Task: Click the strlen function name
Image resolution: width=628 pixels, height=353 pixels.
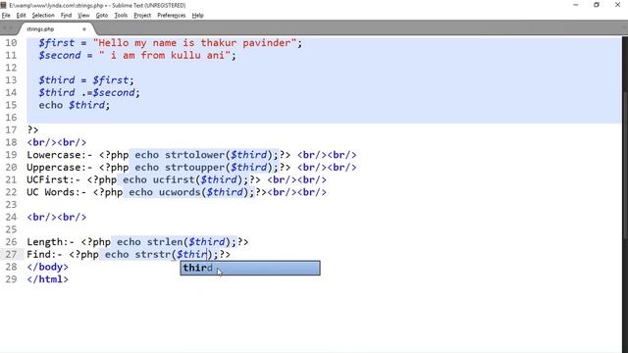Action: 165,242
